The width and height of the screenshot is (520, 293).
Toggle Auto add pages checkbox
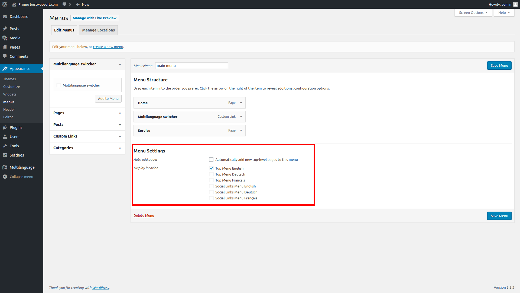211,159
